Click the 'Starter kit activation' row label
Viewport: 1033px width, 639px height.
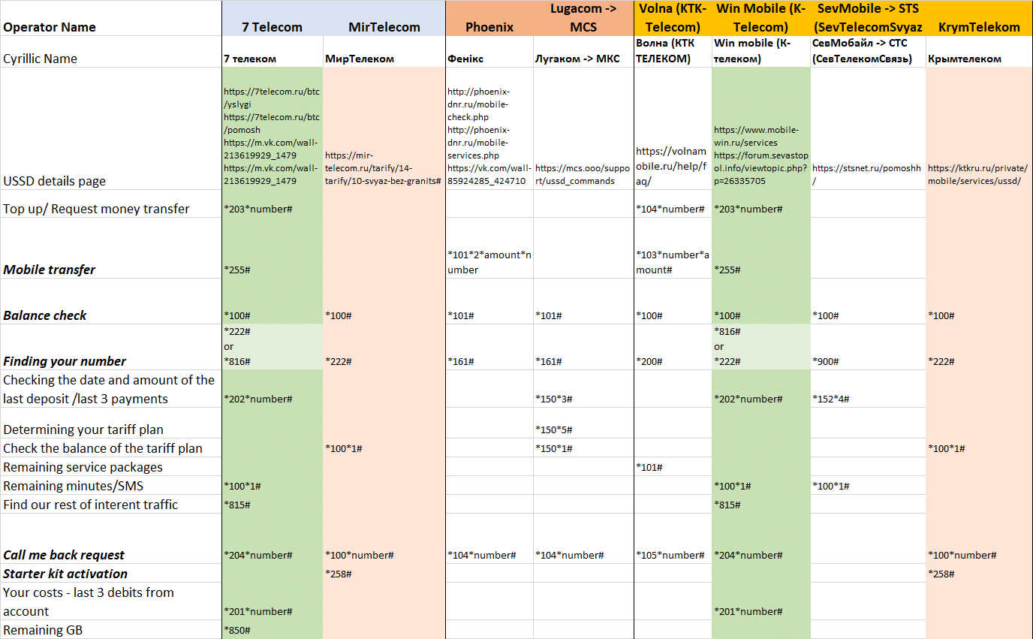[110, 574]
